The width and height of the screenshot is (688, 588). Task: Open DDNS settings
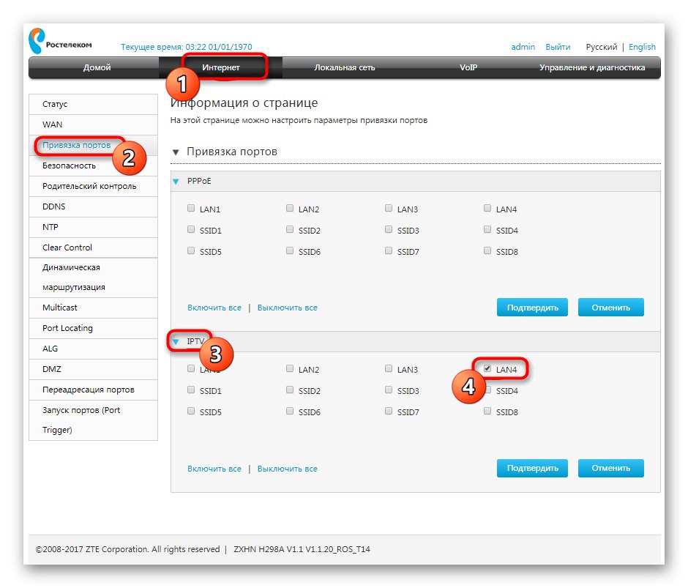(93, 206)
